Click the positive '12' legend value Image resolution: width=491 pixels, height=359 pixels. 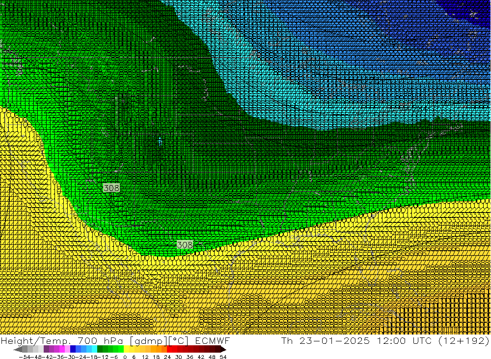click(145, 357)
